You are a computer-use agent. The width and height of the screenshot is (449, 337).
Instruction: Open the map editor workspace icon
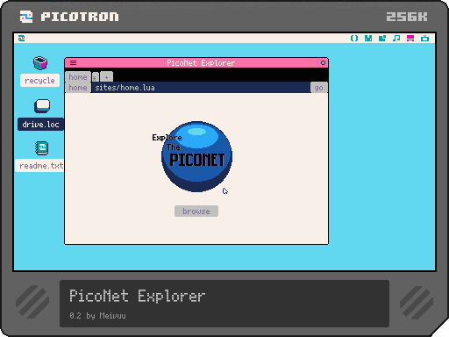click(382, 38)
